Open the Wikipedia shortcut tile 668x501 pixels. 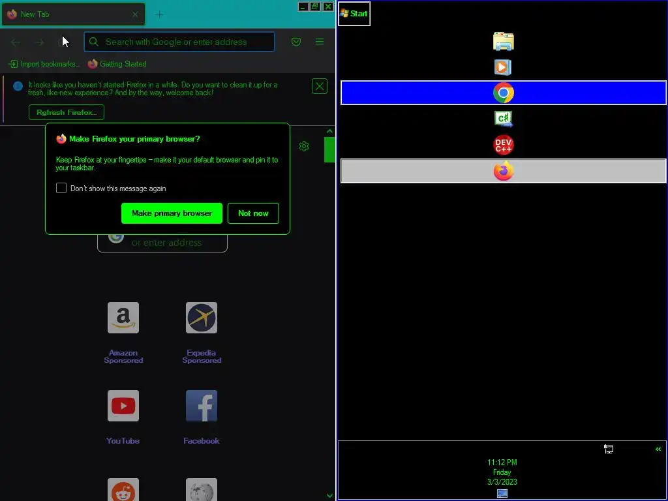coord(202,489)
